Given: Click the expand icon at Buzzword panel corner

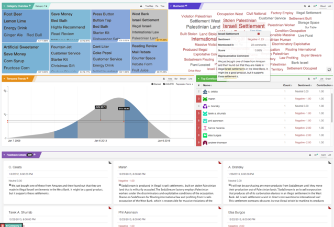Looking at the screenshot, I should [329, 69].
